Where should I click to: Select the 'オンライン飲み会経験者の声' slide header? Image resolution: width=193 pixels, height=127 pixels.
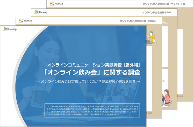[x=157, y=13]
